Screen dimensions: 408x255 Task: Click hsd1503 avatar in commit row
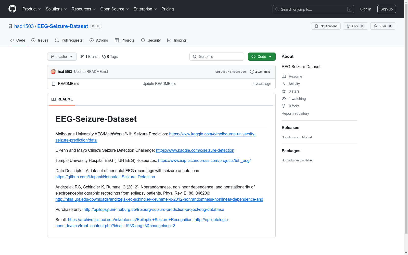pyautogui.click(x=53, y=72)
